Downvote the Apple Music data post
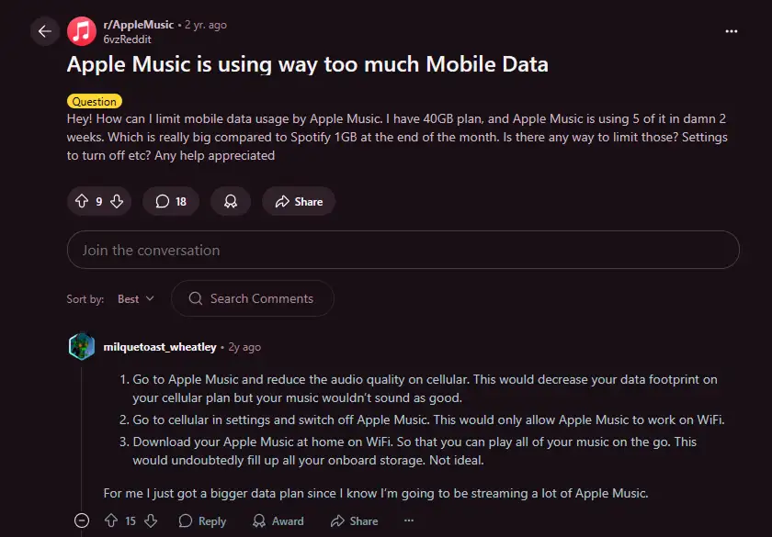772x537 pixels. coord(117,201)
